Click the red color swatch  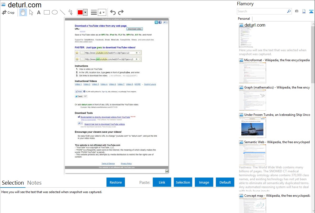[80, 12]
